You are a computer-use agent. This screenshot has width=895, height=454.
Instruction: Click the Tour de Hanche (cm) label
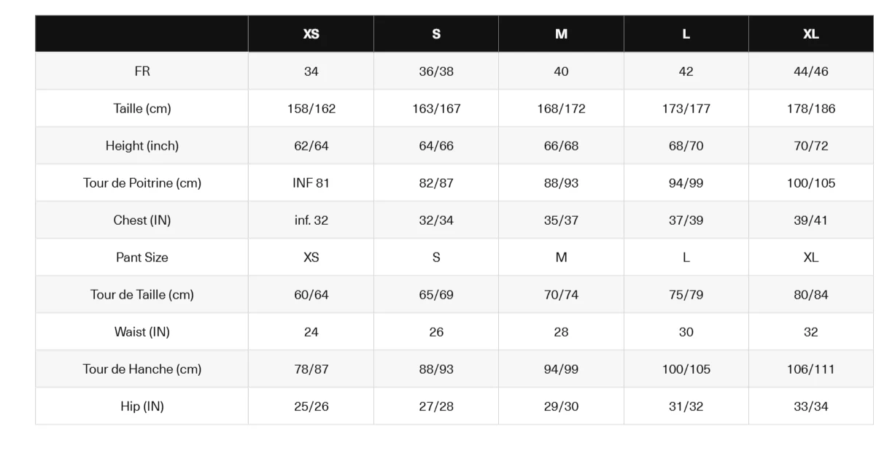pos(142,369)
